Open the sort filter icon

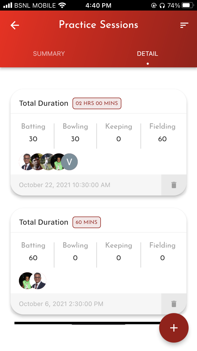point(184,25)
